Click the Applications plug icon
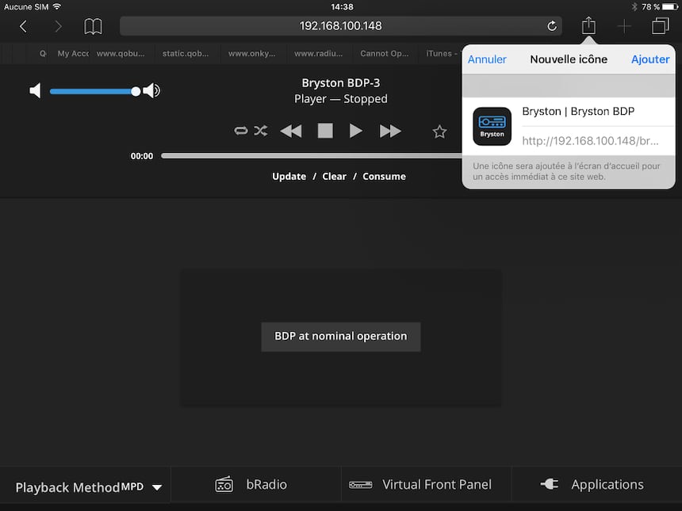682x511 pixels. [x=550, y=483]
